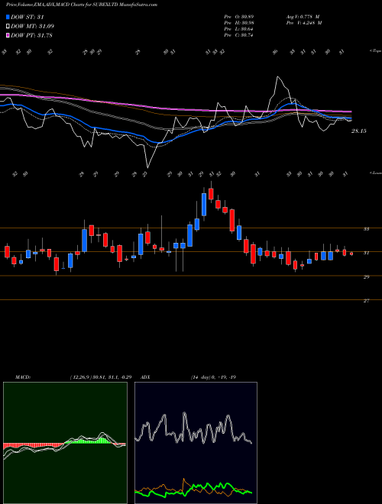Click the 33 price axis label
This screenshot has width=382, height=504.
pyautogui.click(x=366, y=229)
